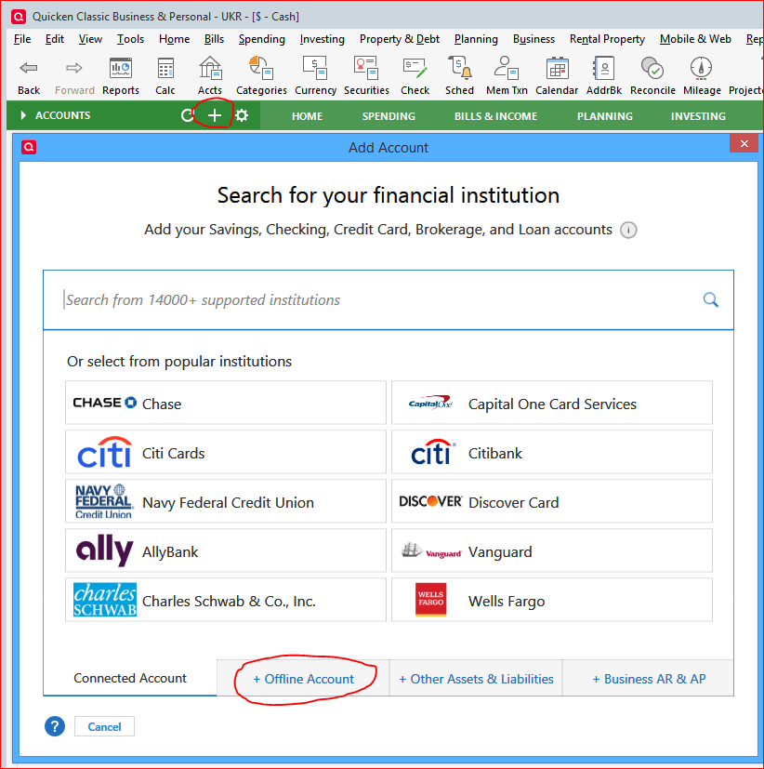Open the Tools menu

(x=130, y=39)
